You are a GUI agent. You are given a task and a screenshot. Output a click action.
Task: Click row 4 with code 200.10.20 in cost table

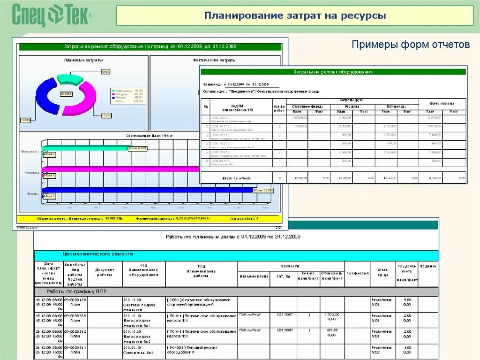pos(333,145)
